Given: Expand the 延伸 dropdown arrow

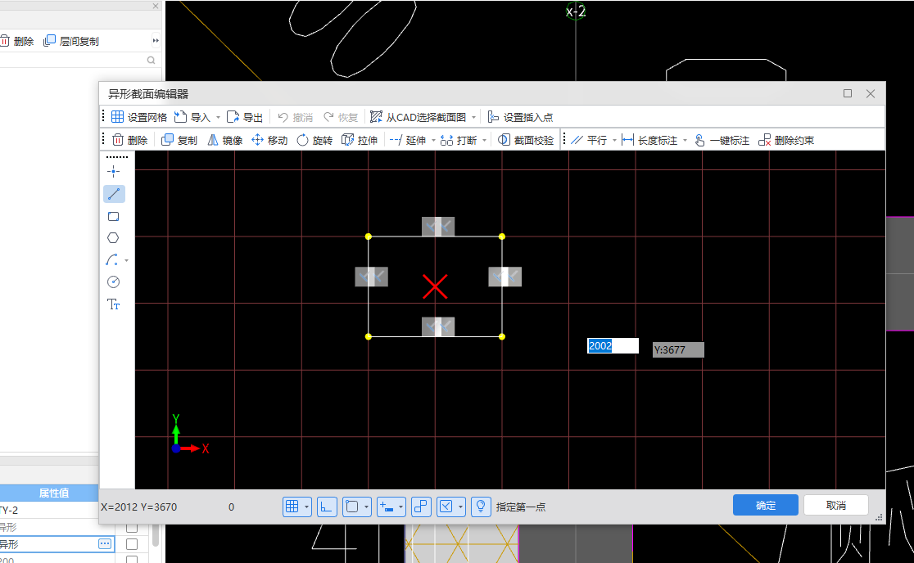Looking at the screenshot, I should coord(434,140).
